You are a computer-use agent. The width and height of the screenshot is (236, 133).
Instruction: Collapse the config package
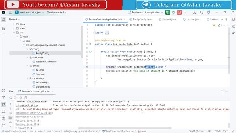[x=27, y=49]
